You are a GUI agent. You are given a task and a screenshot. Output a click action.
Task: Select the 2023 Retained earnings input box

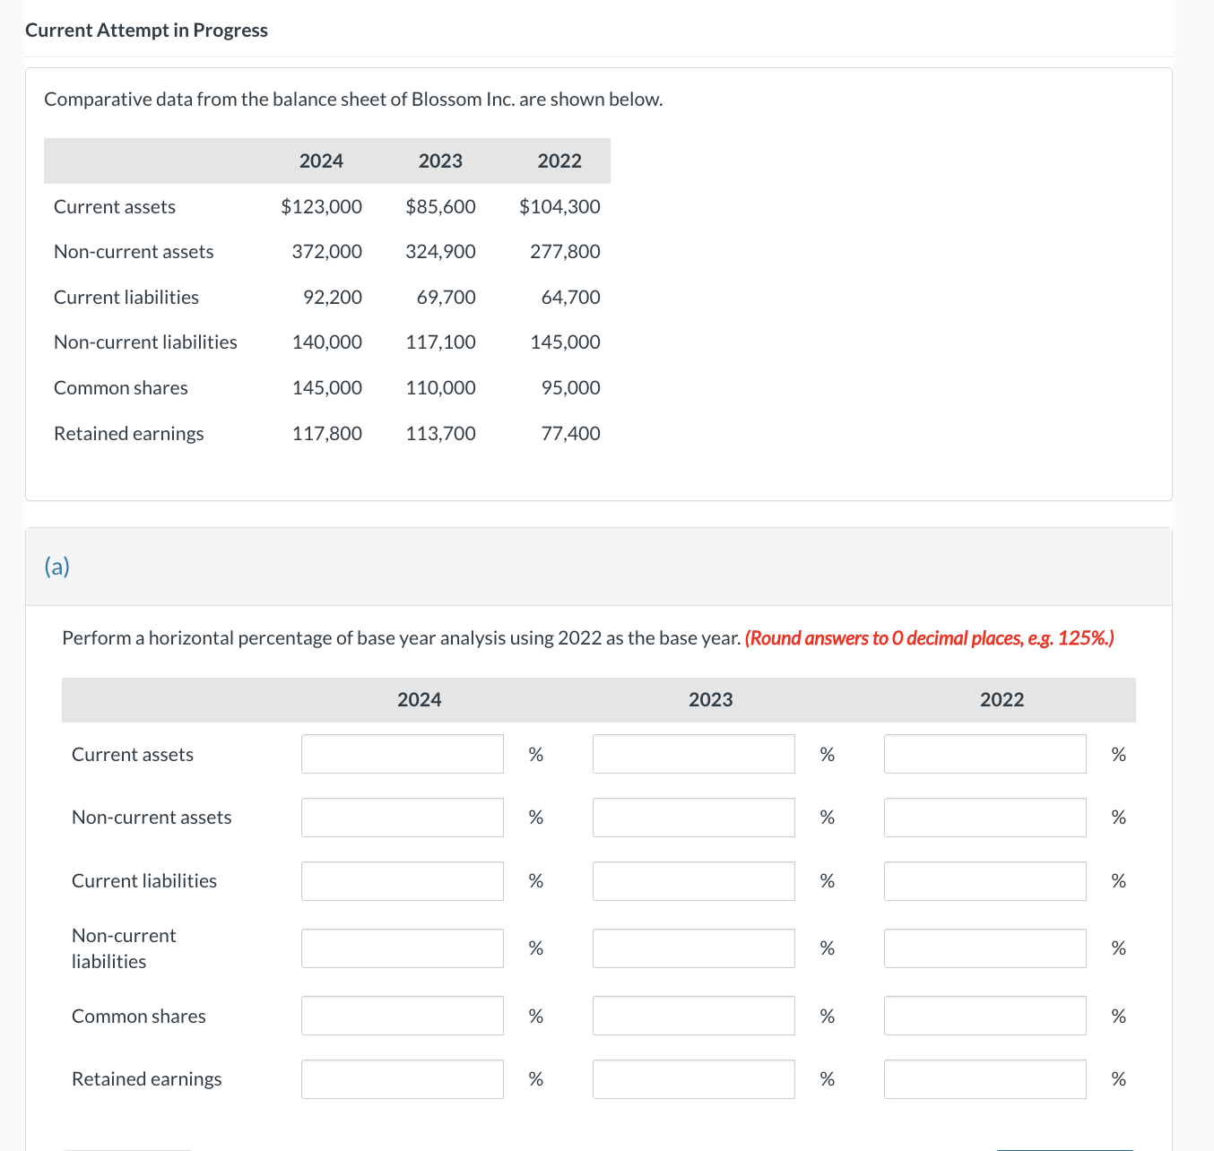pyautogui.click(x=693, y=1078)
